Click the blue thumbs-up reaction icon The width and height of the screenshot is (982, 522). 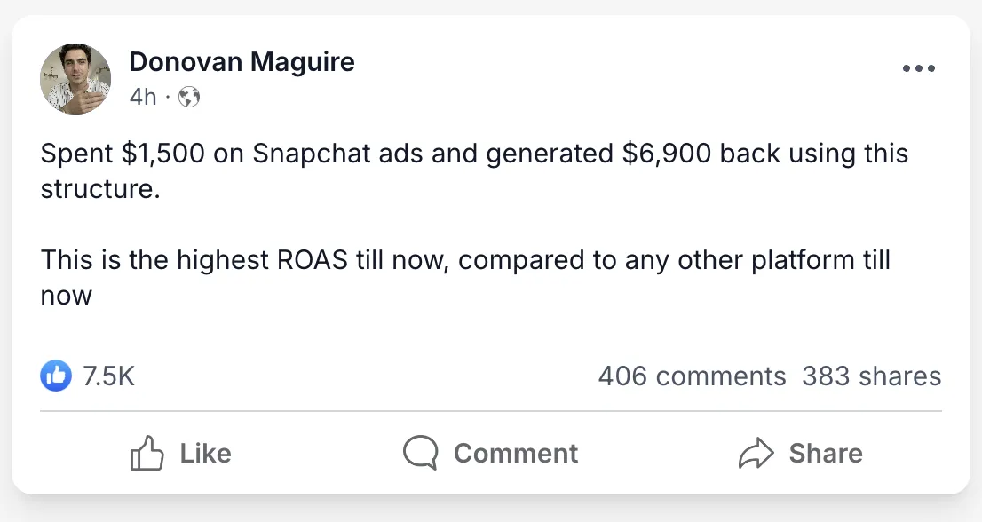tap(55, 376)
